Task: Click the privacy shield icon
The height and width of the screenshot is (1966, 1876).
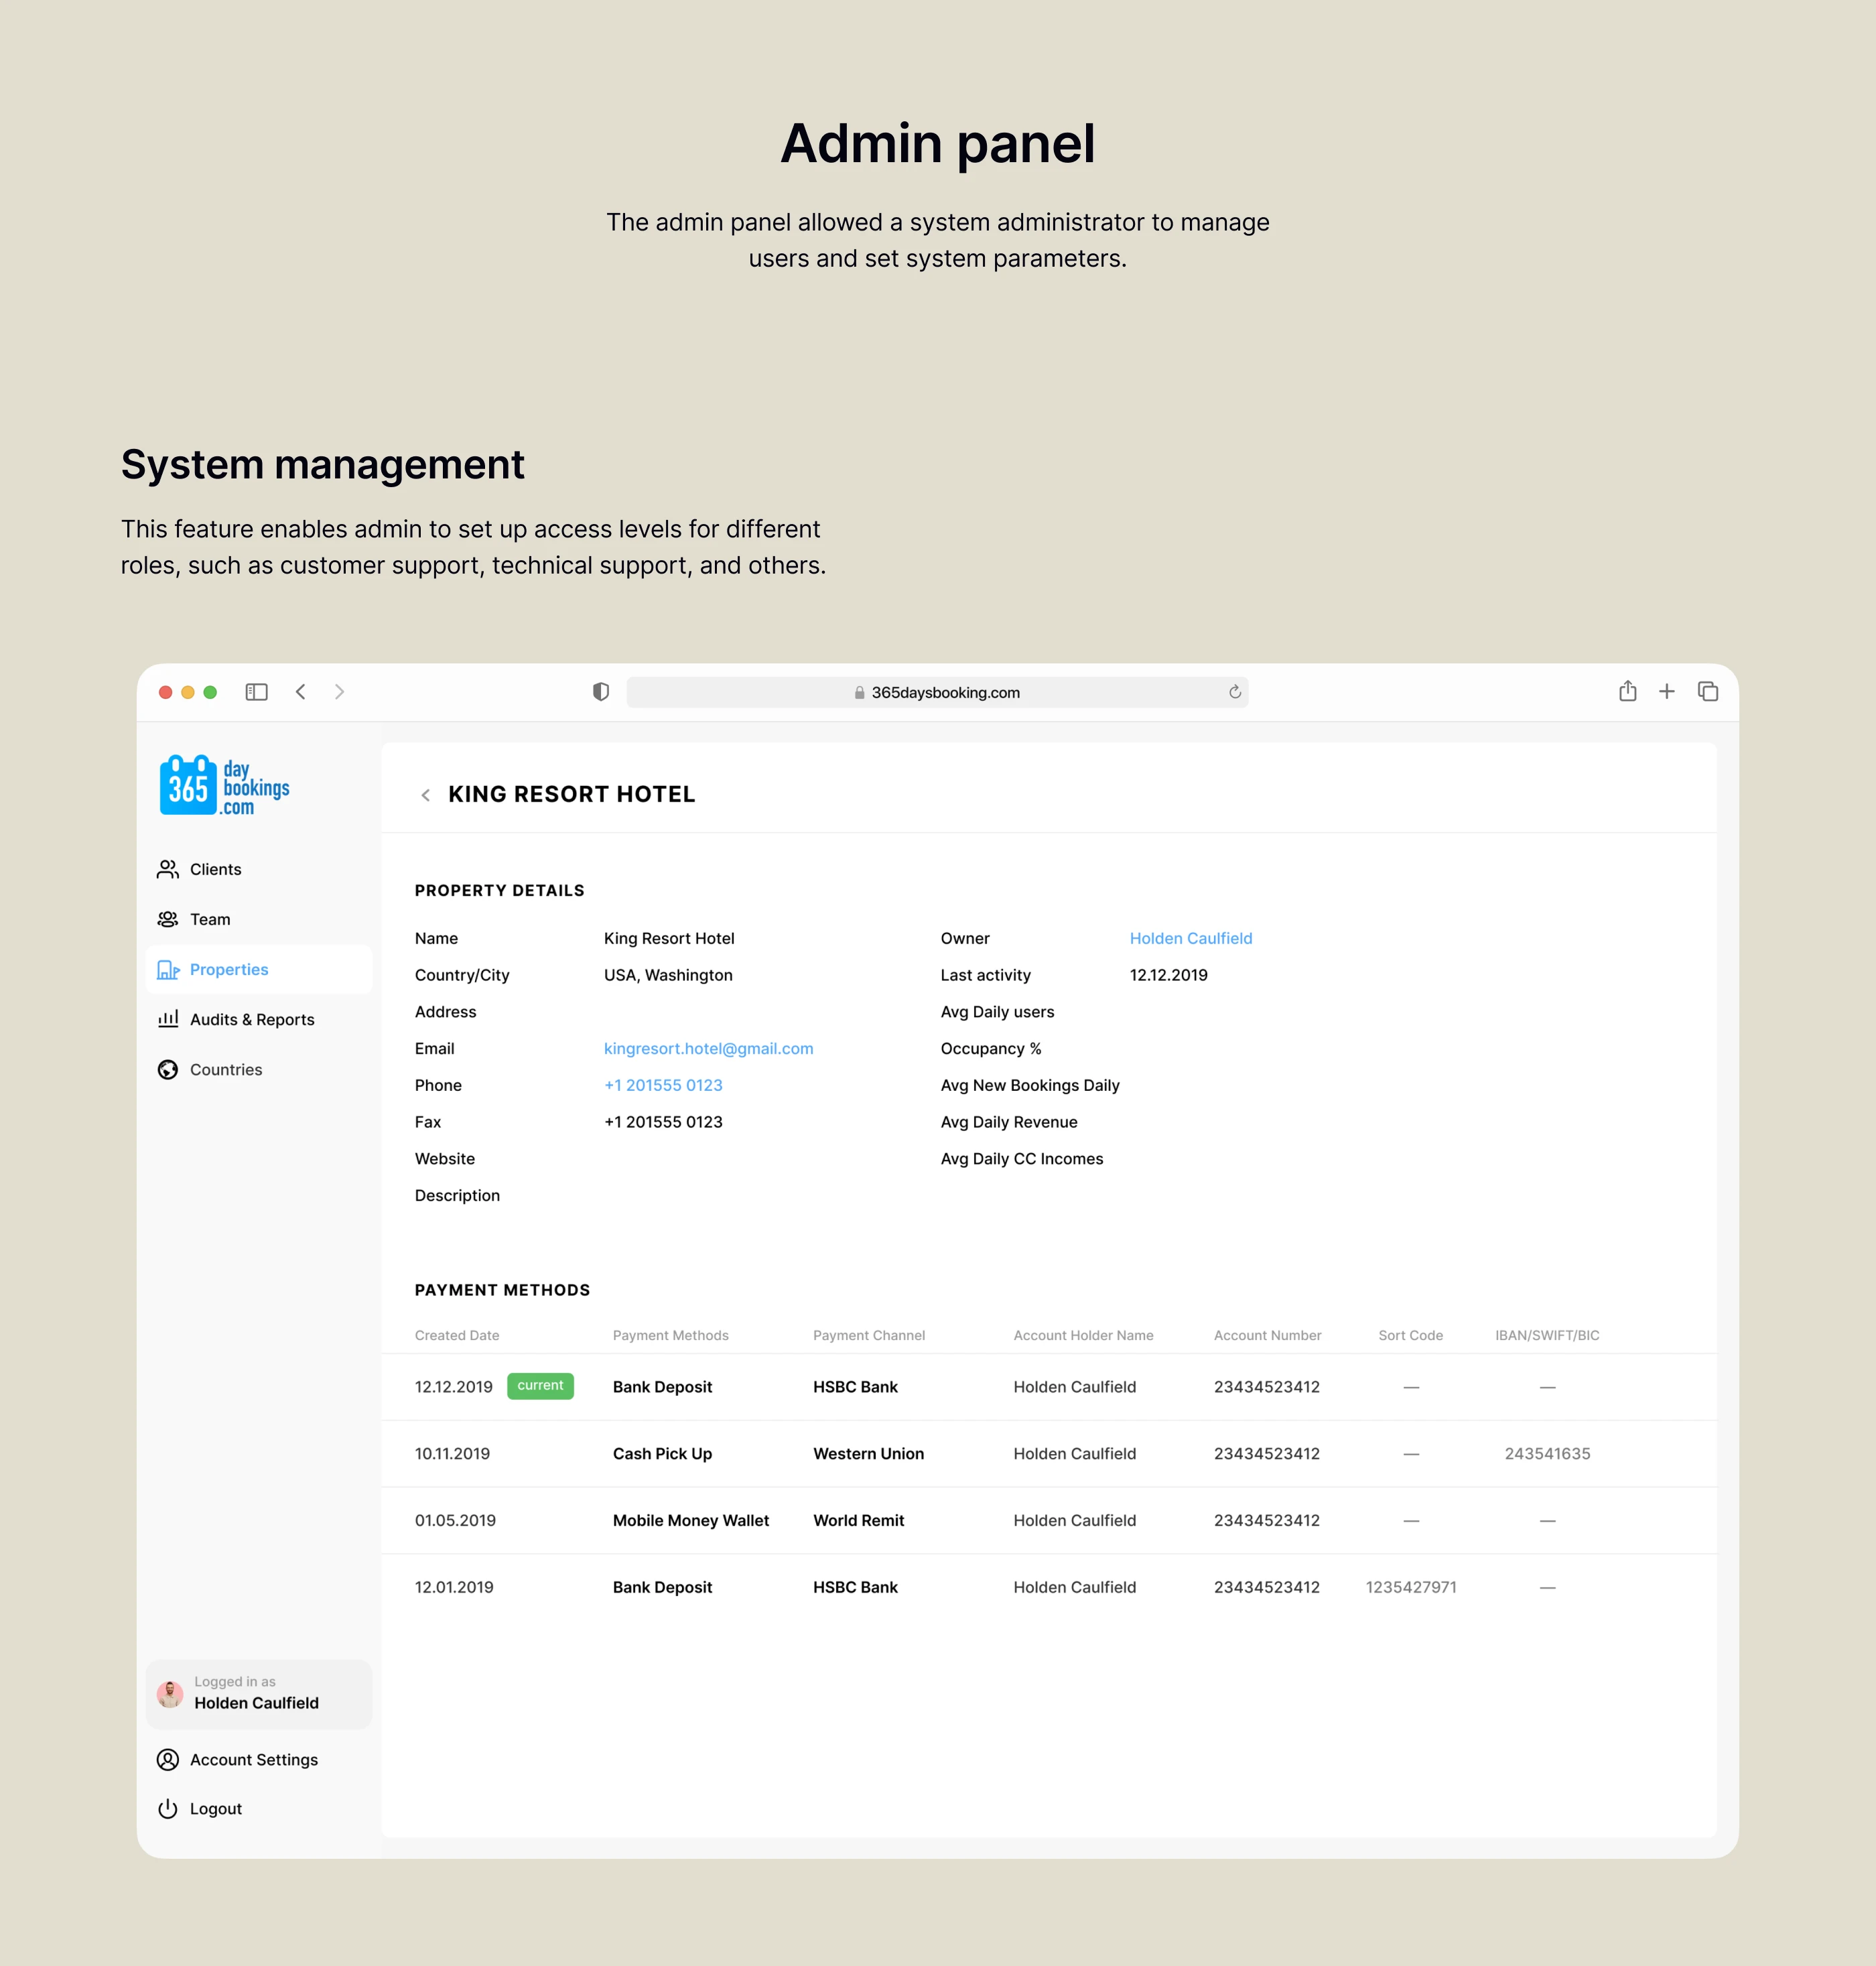Action: click(601, 692)
